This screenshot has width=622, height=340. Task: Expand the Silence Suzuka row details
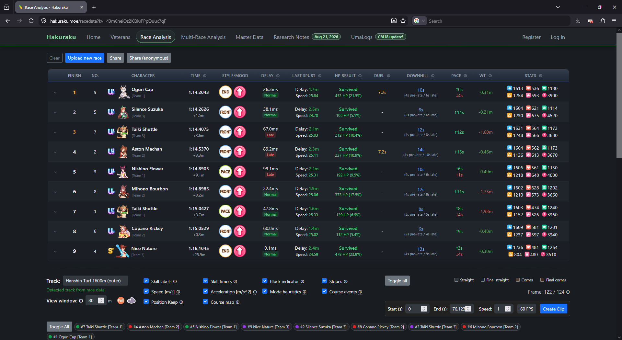coord(55,112)
